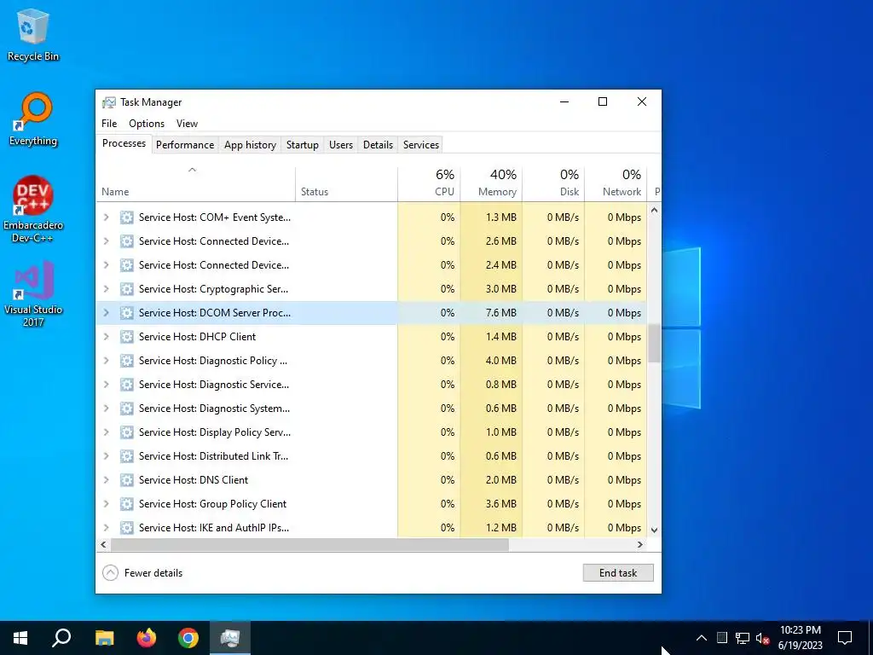The height and width of the screenshot is (655, 873).
Task: Expand Service Host: Diagnostic Policy row
Action: [x=106, y=361]
